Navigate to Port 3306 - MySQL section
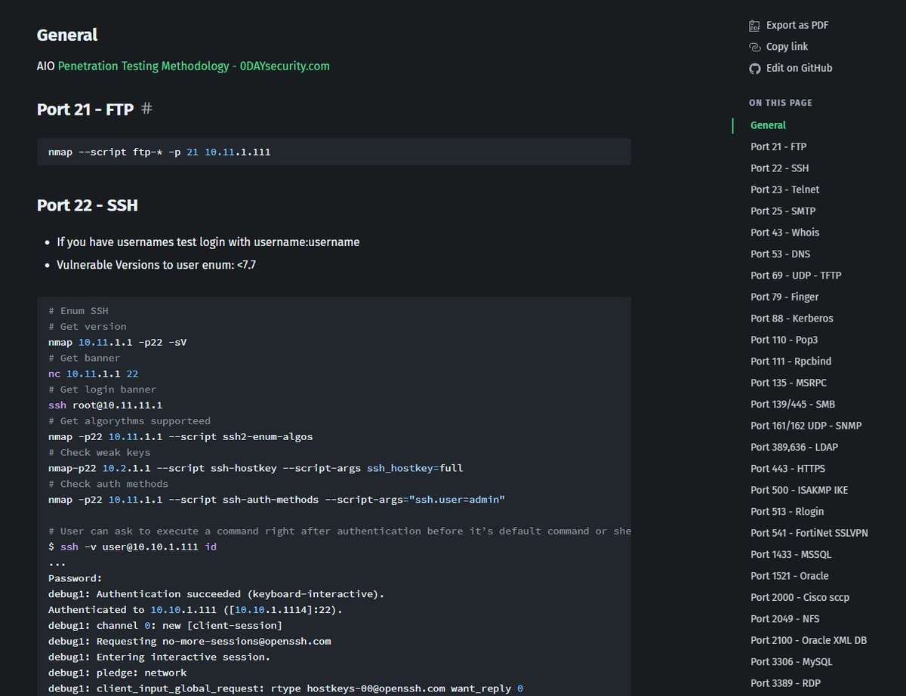The image size is (906, 696). 790,661
